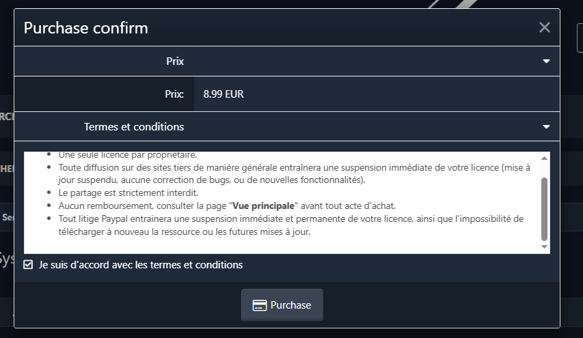The image size is (583, 338).
Task: Click the 8.99 EUR price value
Action: point(223,94)
